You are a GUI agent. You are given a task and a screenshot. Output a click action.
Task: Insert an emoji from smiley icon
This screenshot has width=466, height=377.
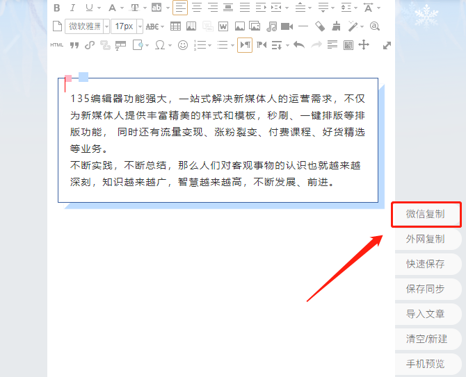[183, 45]
